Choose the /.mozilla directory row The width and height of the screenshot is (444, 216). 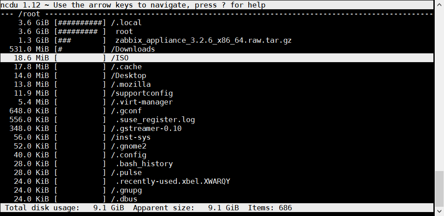[x=216, y=84]
